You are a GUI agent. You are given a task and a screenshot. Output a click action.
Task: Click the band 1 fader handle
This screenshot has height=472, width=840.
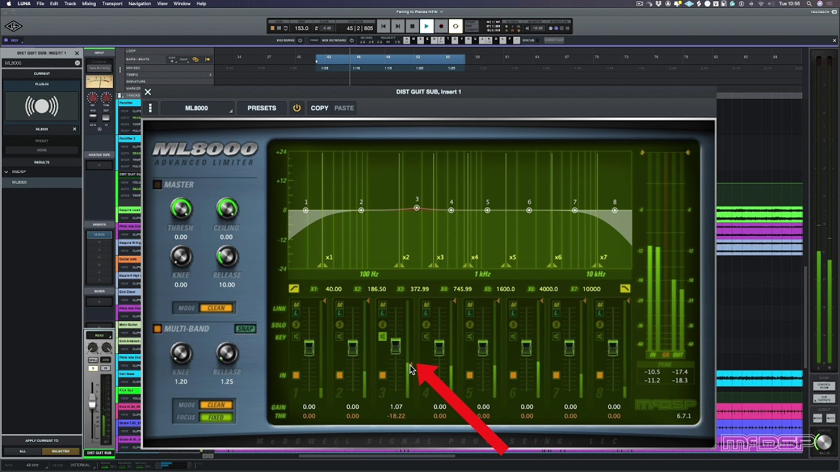(309, 348)
